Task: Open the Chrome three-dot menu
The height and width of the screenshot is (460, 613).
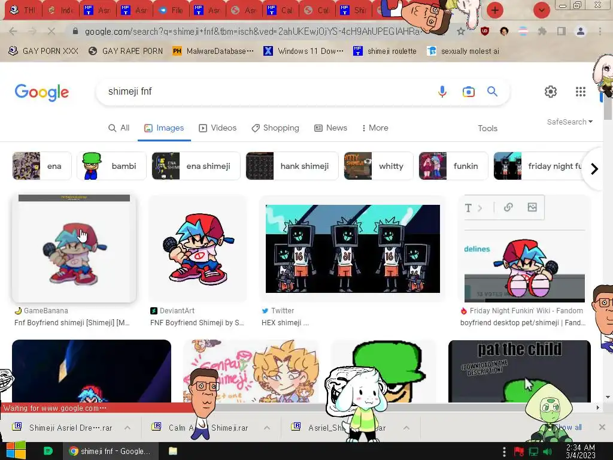Action: point(600,31)
